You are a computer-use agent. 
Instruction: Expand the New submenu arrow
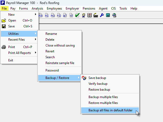click(36, 14)
